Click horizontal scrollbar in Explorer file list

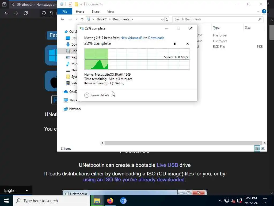[183, 143]
